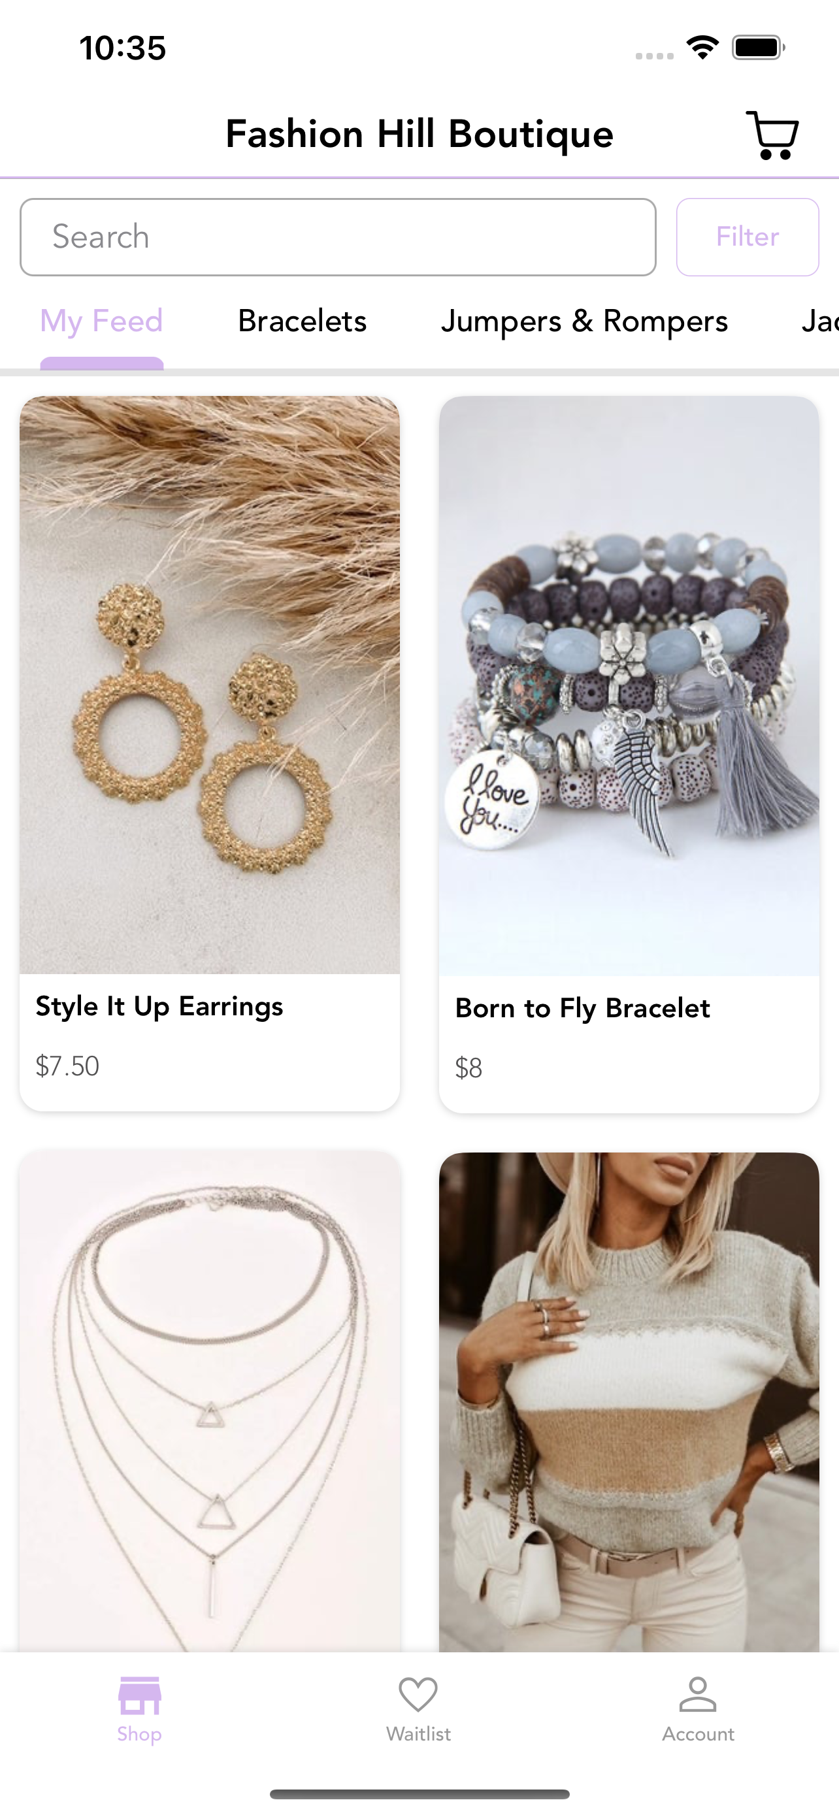Select the partially visible Jackets tab

point(820,321)
